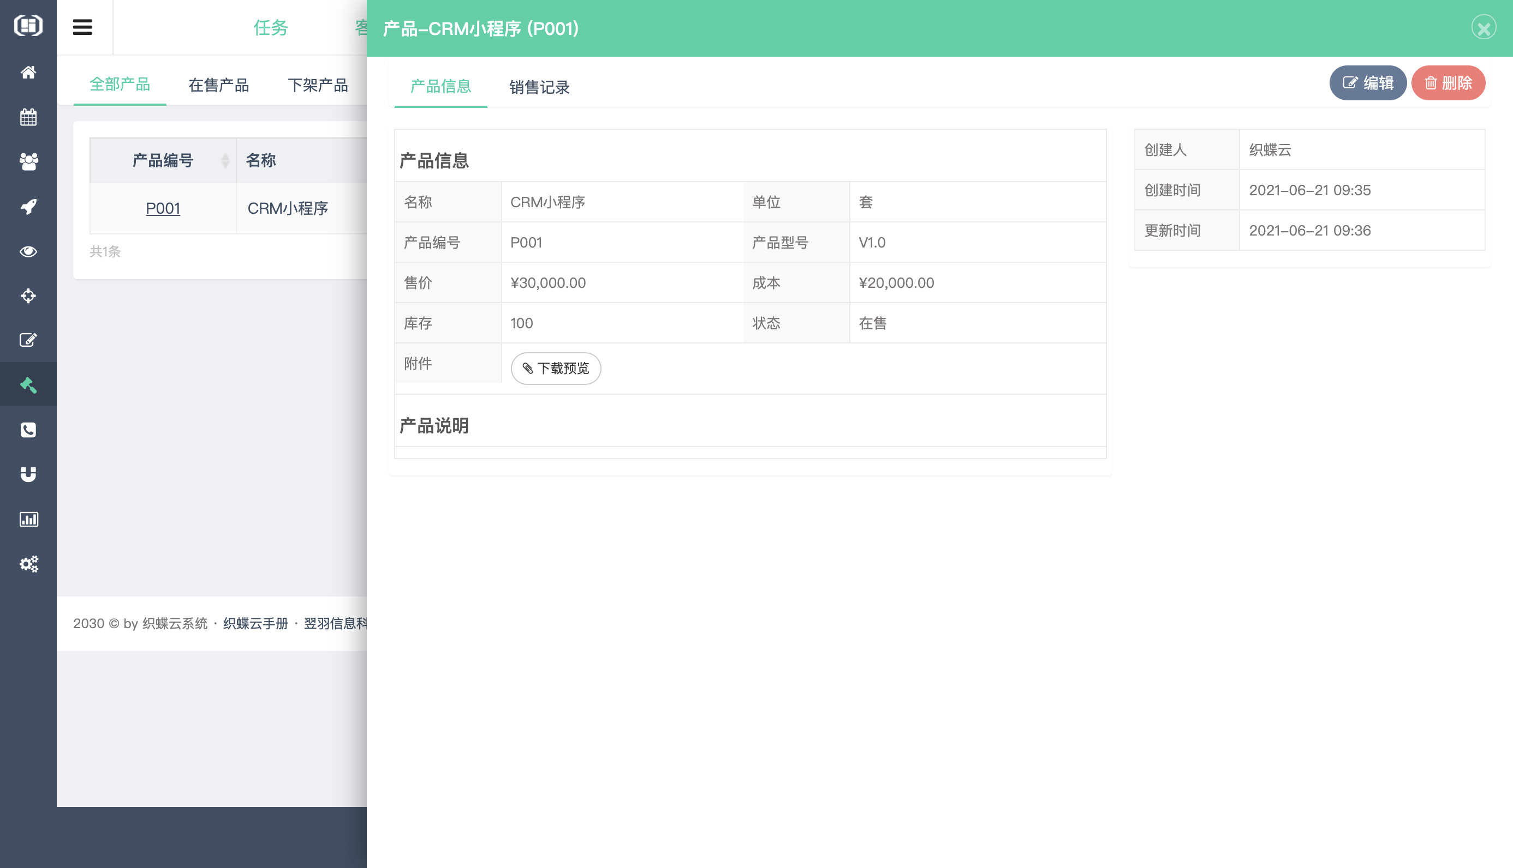
Task: Select the customers people icon in sidebar
Action: coord(28,161)
